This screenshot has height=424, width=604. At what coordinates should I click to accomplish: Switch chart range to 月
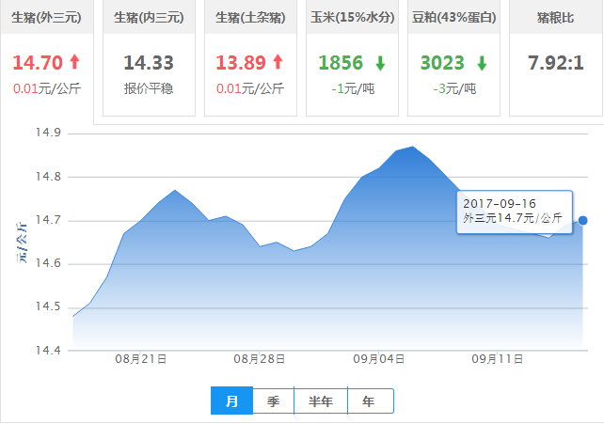(x=231, y=400)
